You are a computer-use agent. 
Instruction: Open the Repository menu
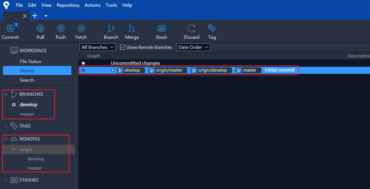pyautogui.click(x=68, y=5)
